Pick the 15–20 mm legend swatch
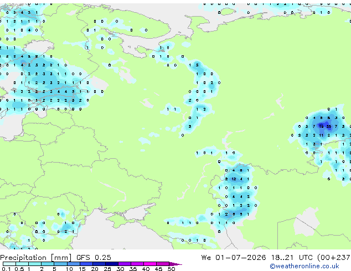Image resolution: width=351 pixels, height=271 pixels. click(x=86, y=264)
